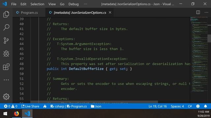Click 'The default buffer size in bytes.' comment
The width and height of the screenshot is (211, 118).
pyautogui.click(x=94, y=29)
